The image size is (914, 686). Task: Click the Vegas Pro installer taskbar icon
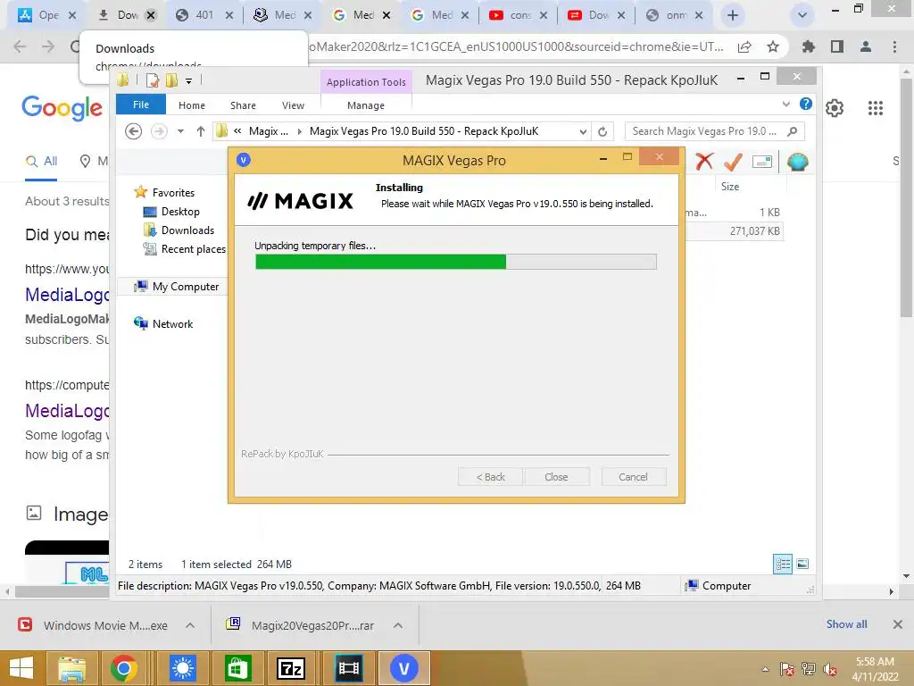pos(404,668)
